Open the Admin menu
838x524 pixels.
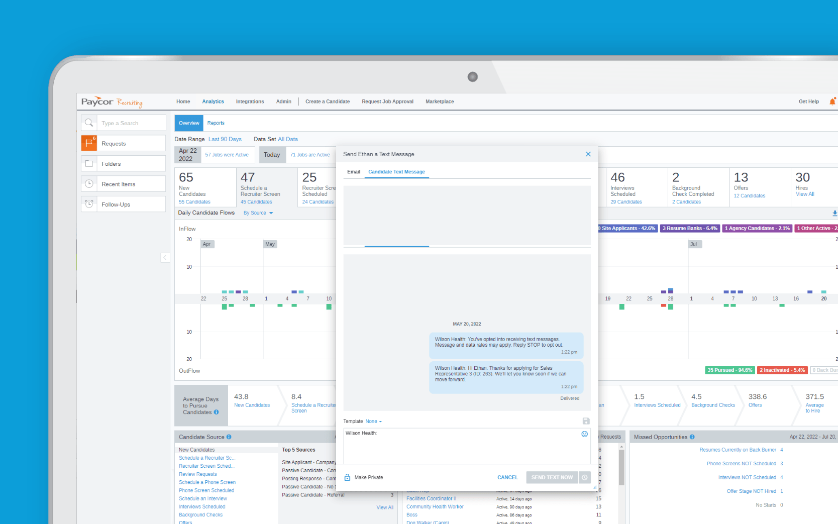(283, 101)
